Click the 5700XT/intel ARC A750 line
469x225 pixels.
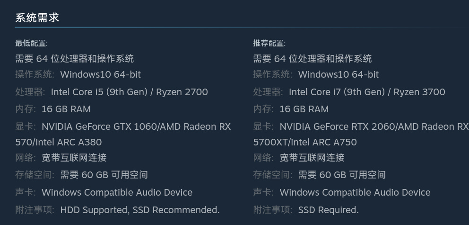coord(304,142)
